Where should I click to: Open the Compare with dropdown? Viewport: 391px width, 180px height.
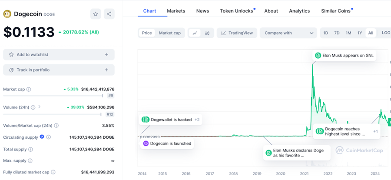coord(288,33)
